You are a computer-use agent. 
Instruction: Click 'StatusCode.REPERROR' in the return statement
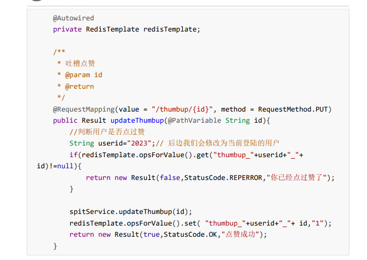pyautogui.click(x=223, y=178)
